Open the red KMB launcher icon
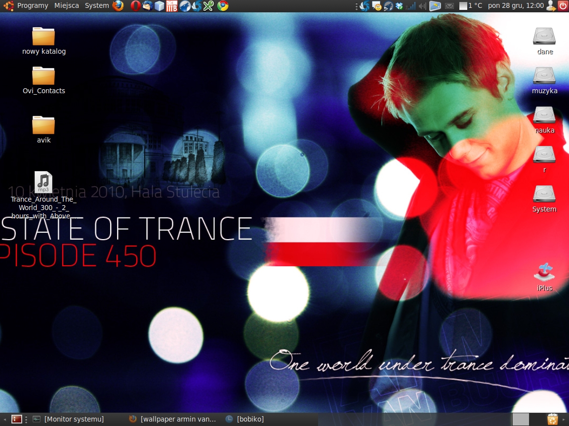Viewport: 569px width, 426px height. point(172,6)
